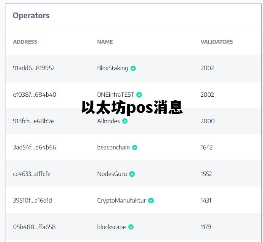Click the verified checkmark beside 0NEinfraTEST

pos(139,95)
